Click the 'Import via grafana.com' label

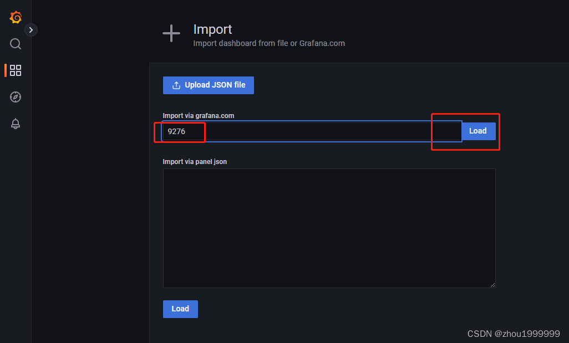click(x=199, y=116)
